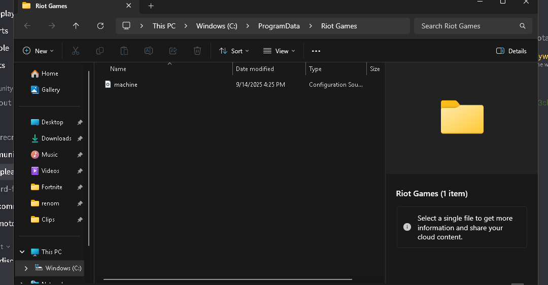Open the New dropdown menu
548x285 pixels.
(38, 51)
